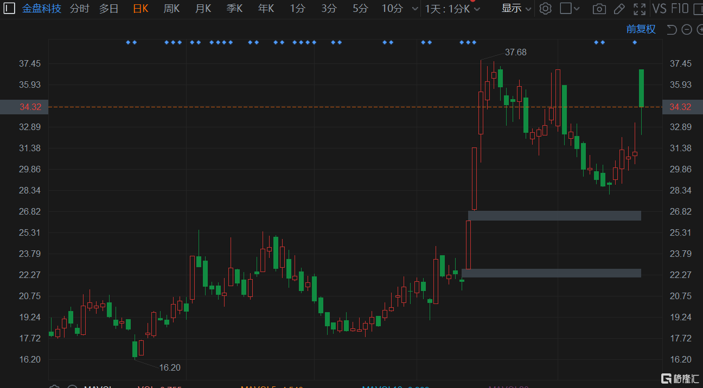This screenshot has width=703, height=388.
Task: Take a chart screenshot with camera icon
Action: [x=599, y=9]
